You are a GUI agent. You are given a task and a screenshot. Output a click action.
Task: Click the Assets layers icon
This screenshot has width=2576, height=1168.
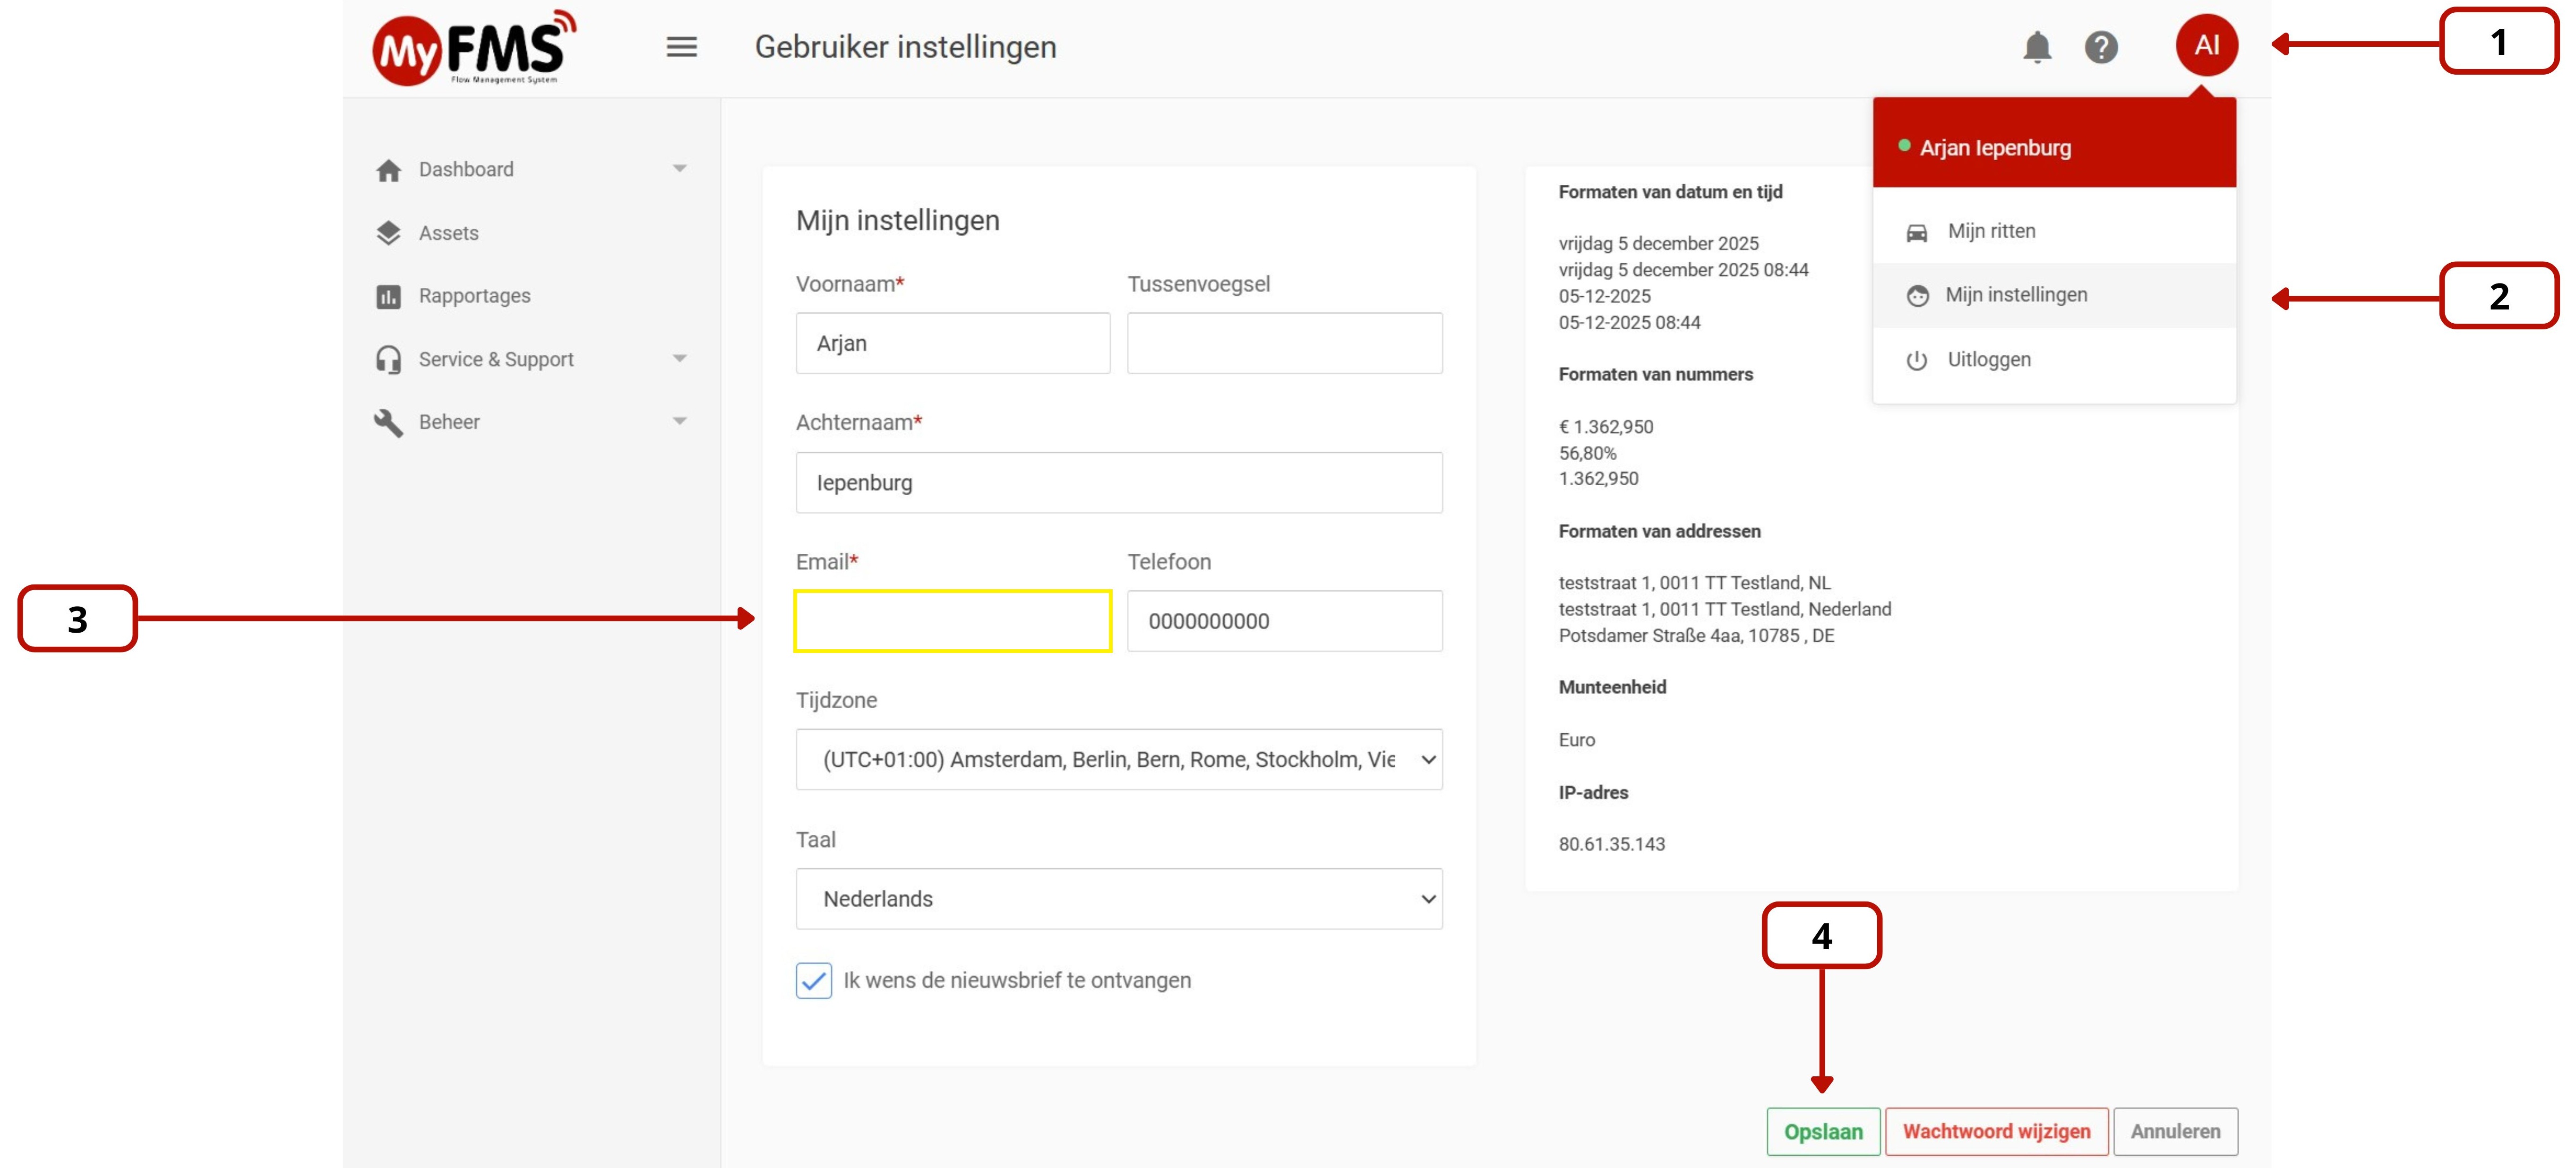(x=388, y=233)
